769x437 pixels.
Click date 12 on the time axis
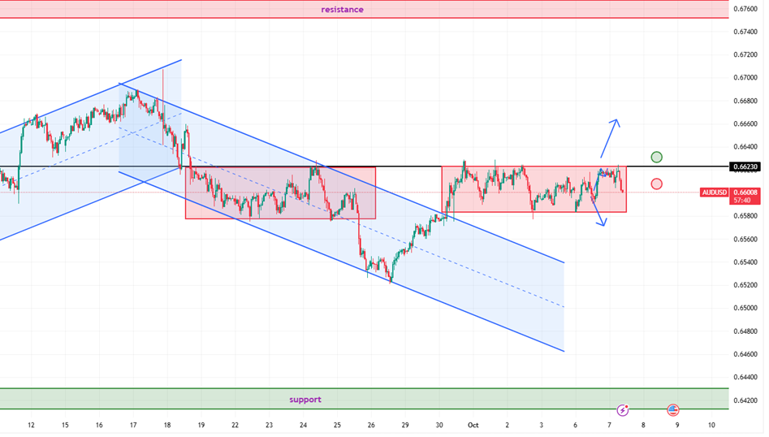30,425
